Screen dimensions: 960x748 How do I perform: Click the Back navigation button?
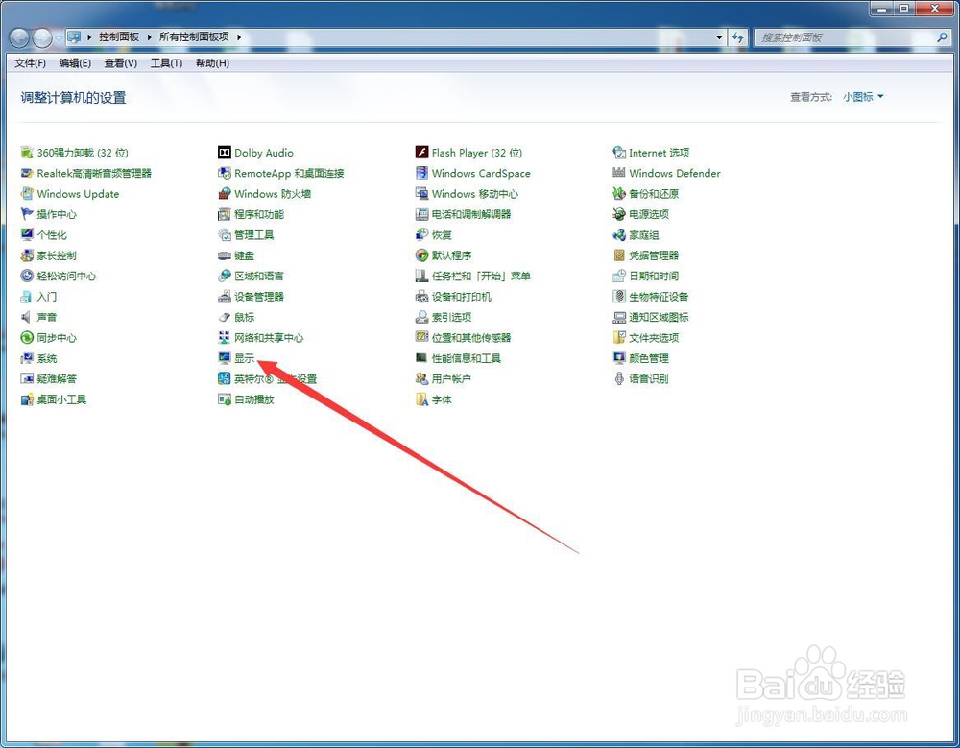point(19,38)
